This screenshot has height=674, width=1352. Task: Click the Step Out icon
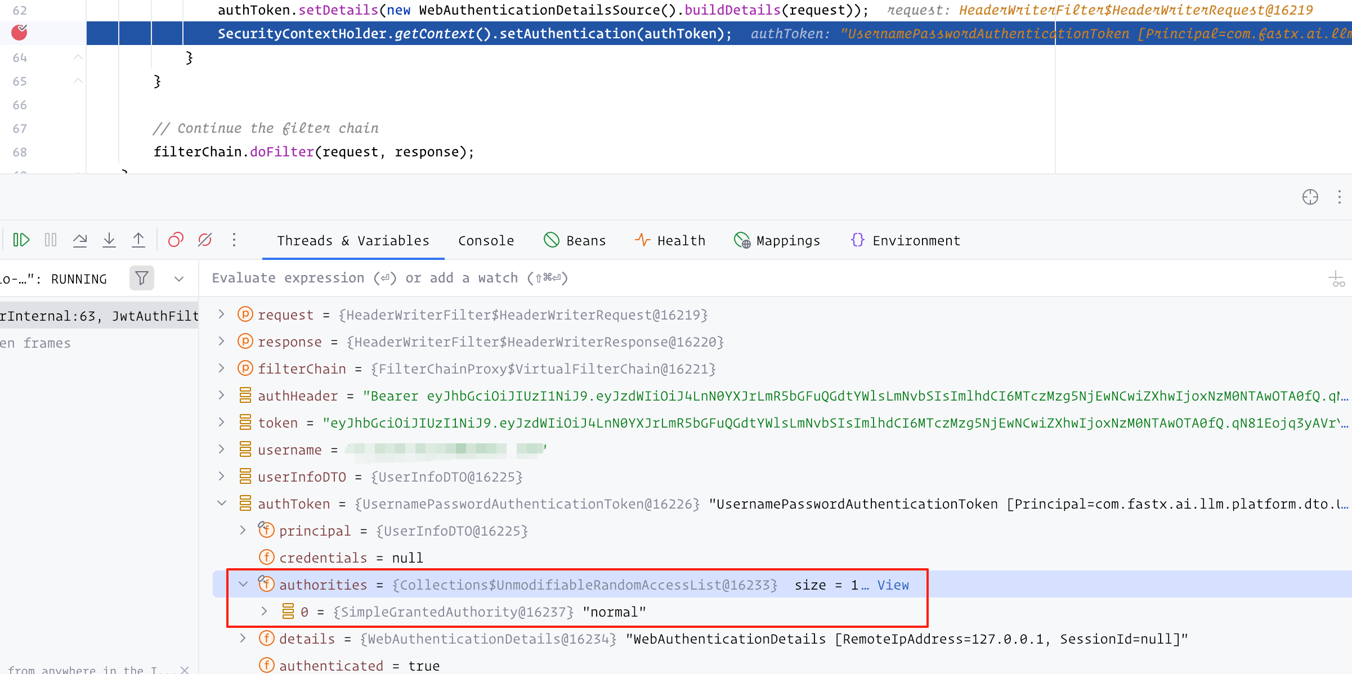[138, 240]
